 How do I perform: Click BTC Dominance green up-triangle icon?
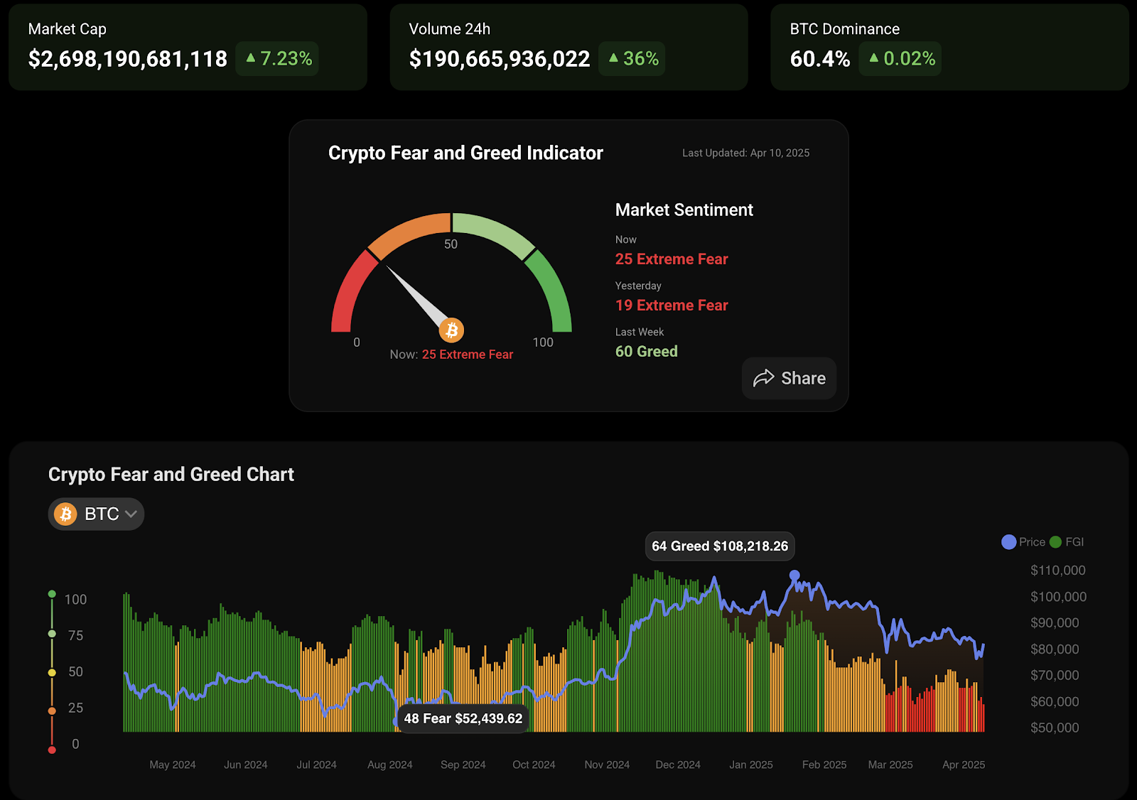tap(873, 58)
